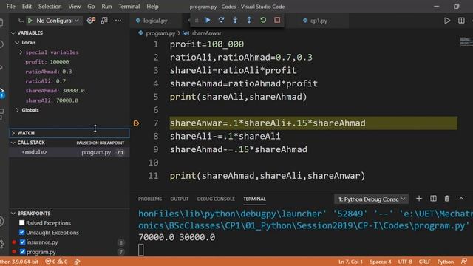Open errors and warnings status item
The width and height of the screenshot is (473, 266).
tap(56, 262)
